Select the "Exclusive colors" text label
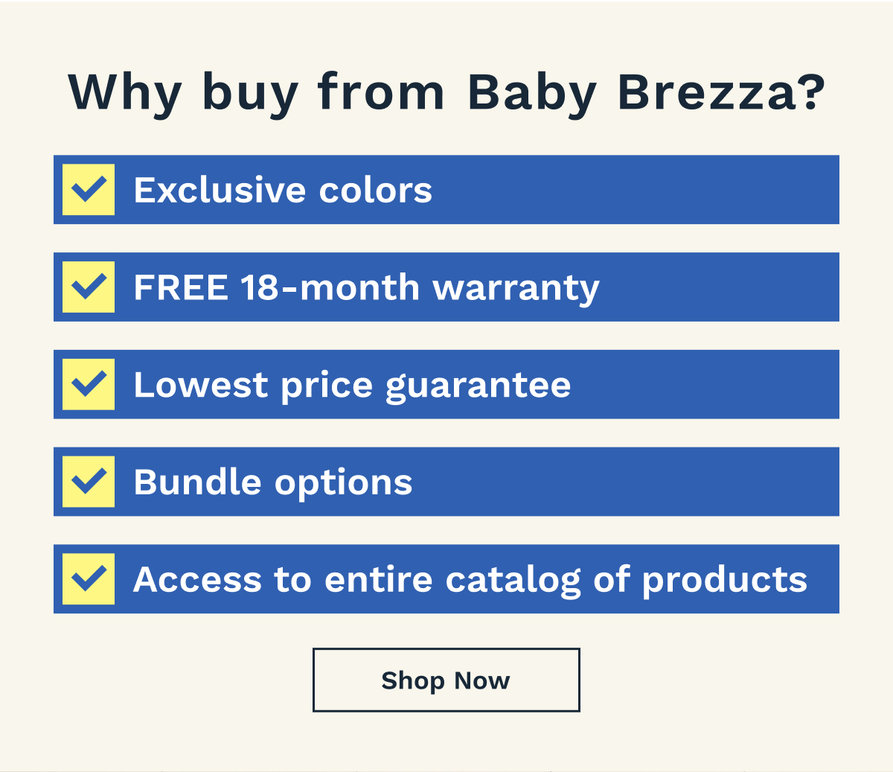Screen dimensions: 893x772 pos(283,191)
